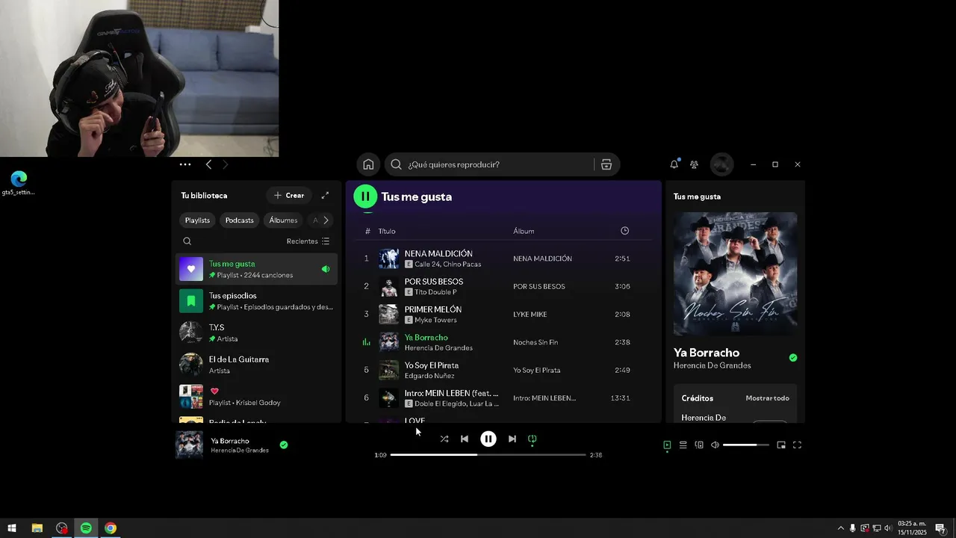Sort by the Álbum column header
Screen dimensions: 956x538
coord(524,232)
